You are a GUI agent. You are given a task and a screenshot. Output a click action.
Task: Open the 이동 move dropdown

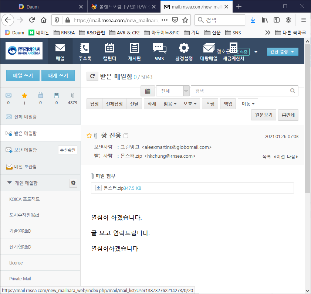click(x=248, y=104)
